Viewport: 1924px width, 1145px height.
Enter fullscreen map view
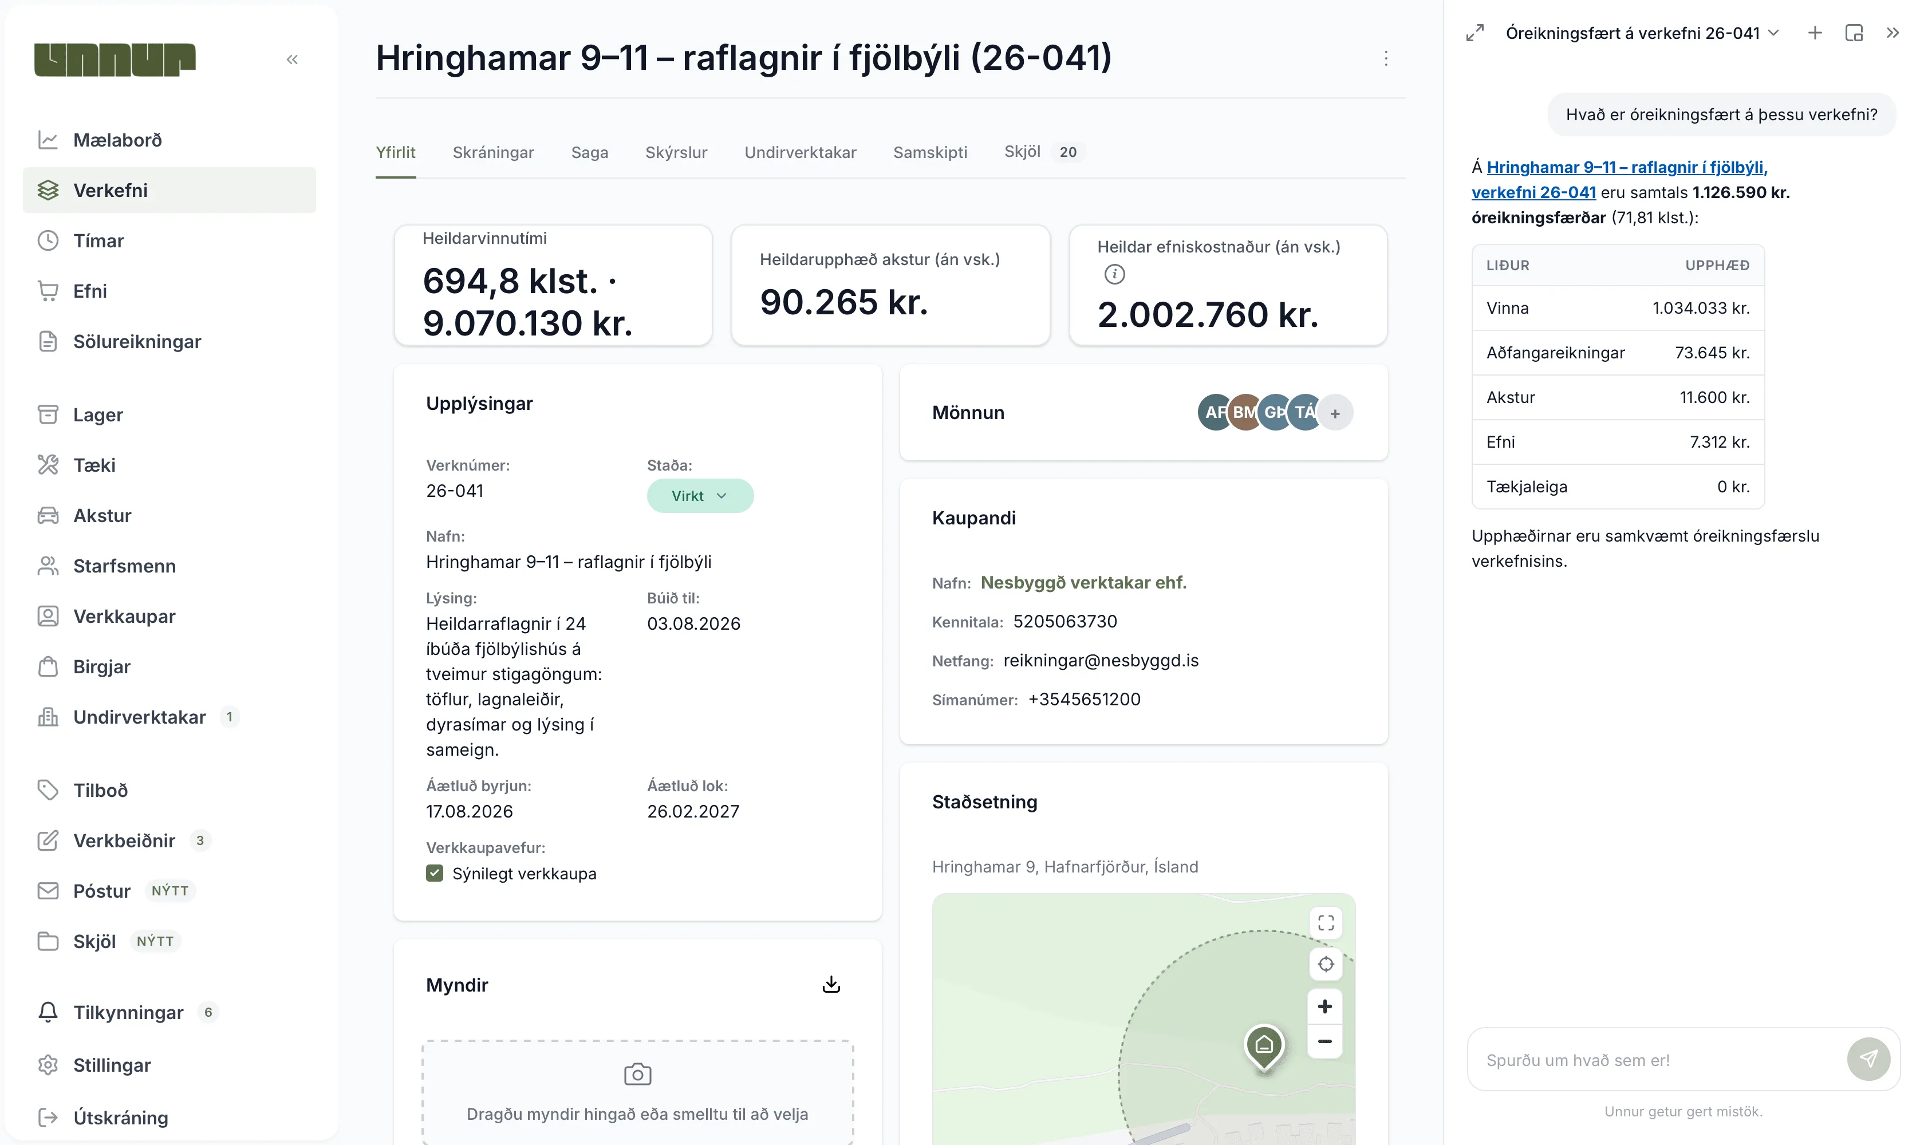tap(1325, 923)
